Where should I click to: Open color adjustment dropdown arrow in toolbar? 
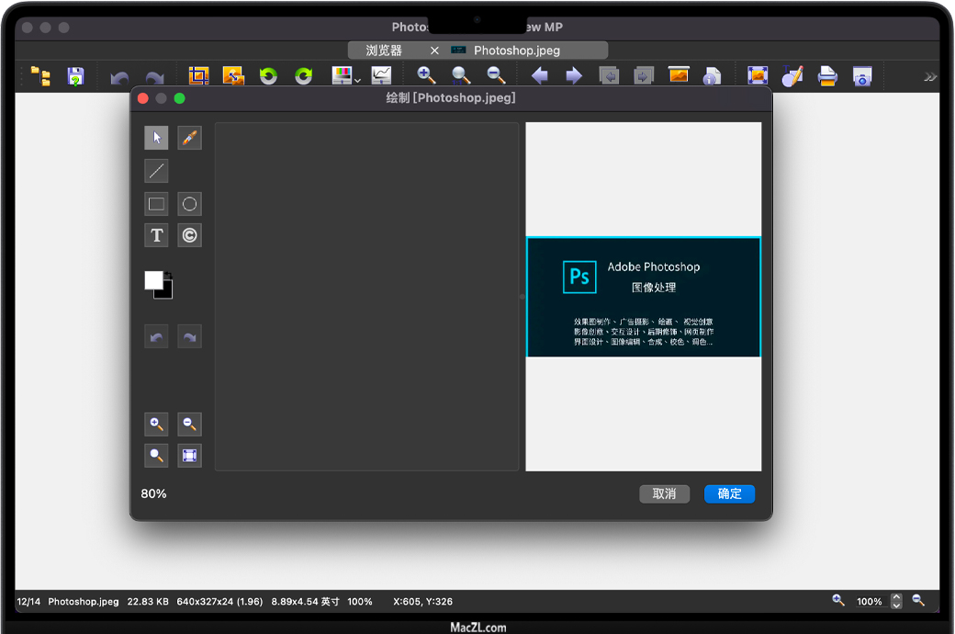pyautogui.click(x=358, y=81)
